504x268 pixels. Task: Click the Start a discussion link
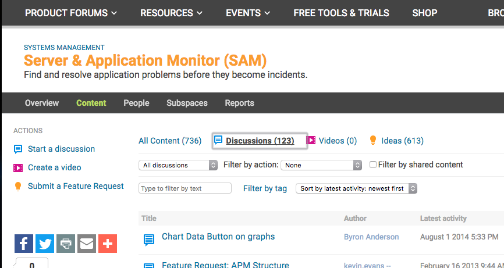pos(61,149)
